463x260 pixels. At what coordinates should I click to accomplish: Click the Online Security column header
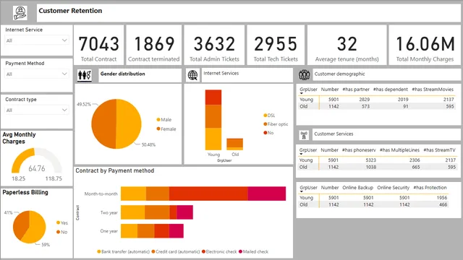click(x=393, y=188)
